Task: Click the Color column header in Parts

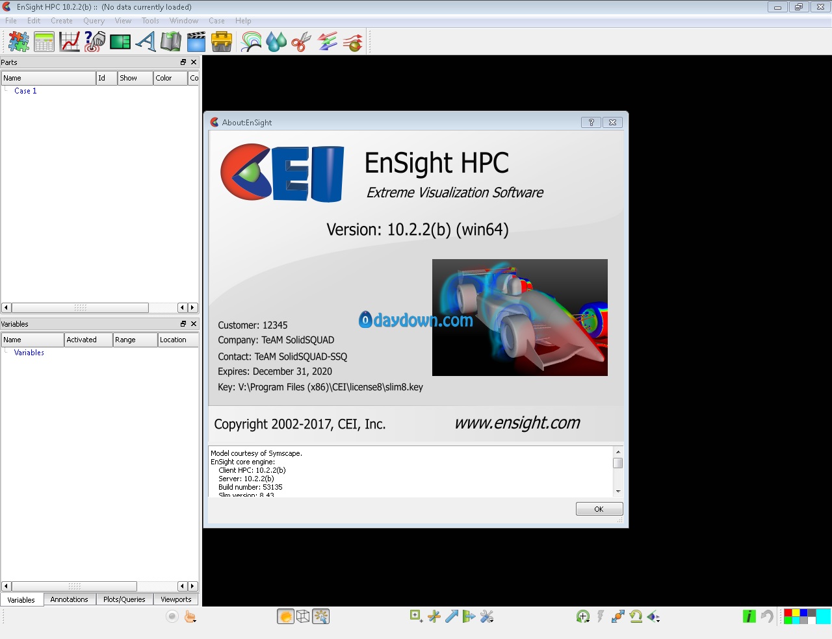Action: coord(170,78)
